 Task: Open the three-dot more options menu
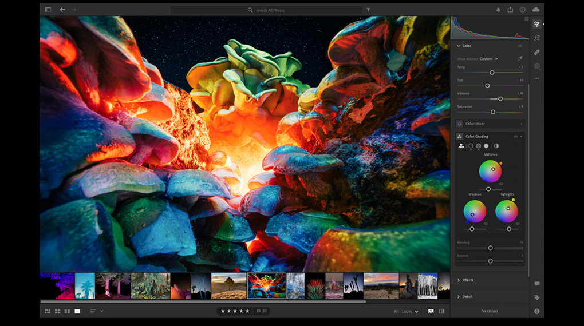click(536, 78)
